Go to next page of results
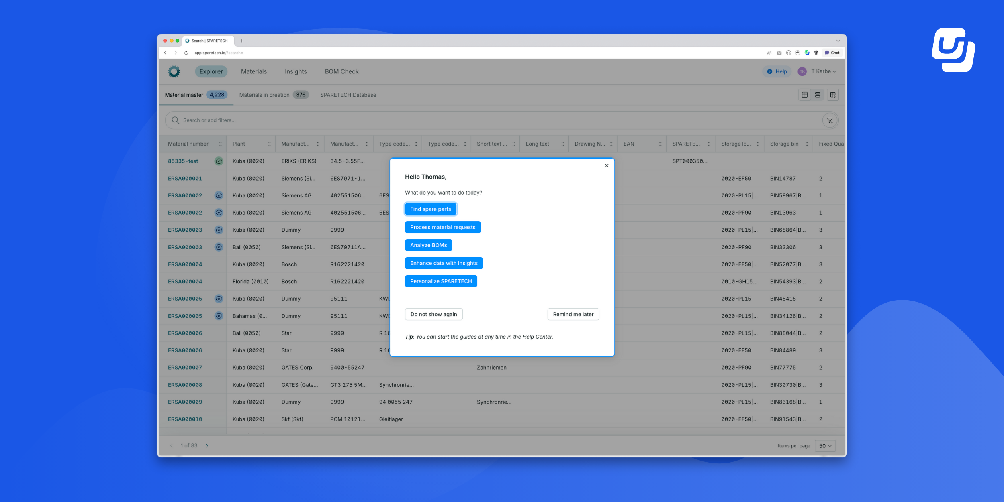The height and width of the screenshot is (502, 1004). point(207,445)
